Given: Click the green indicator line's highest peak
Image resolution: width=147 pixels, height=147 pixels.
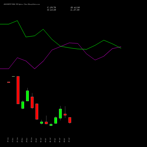Looking at the screenshot, I should pos(17,21).
